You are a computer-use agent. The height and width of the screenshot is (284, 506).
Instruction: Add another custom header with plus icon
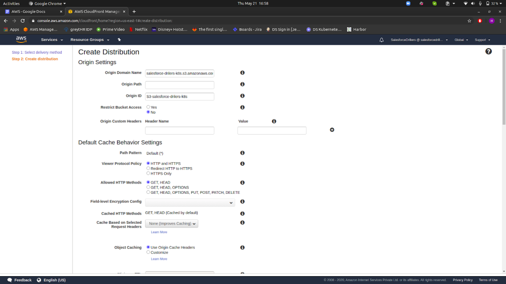point(332,130)
